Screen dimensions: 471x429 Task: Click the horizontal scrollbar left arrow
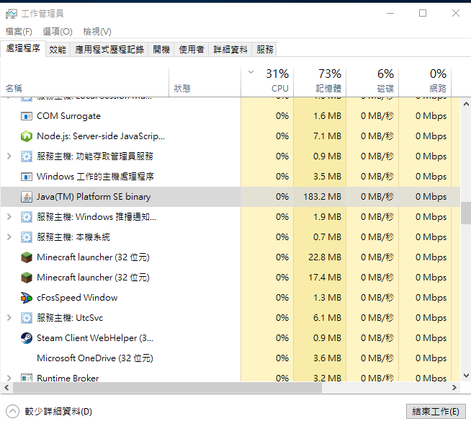click(x=6, y=388)
